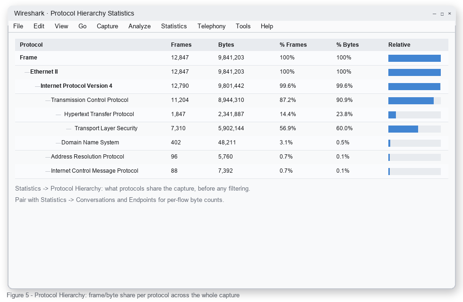The width and height of the screenshot is (463, 302).
Task: Open the Edit menu
Action: (39, 26)
